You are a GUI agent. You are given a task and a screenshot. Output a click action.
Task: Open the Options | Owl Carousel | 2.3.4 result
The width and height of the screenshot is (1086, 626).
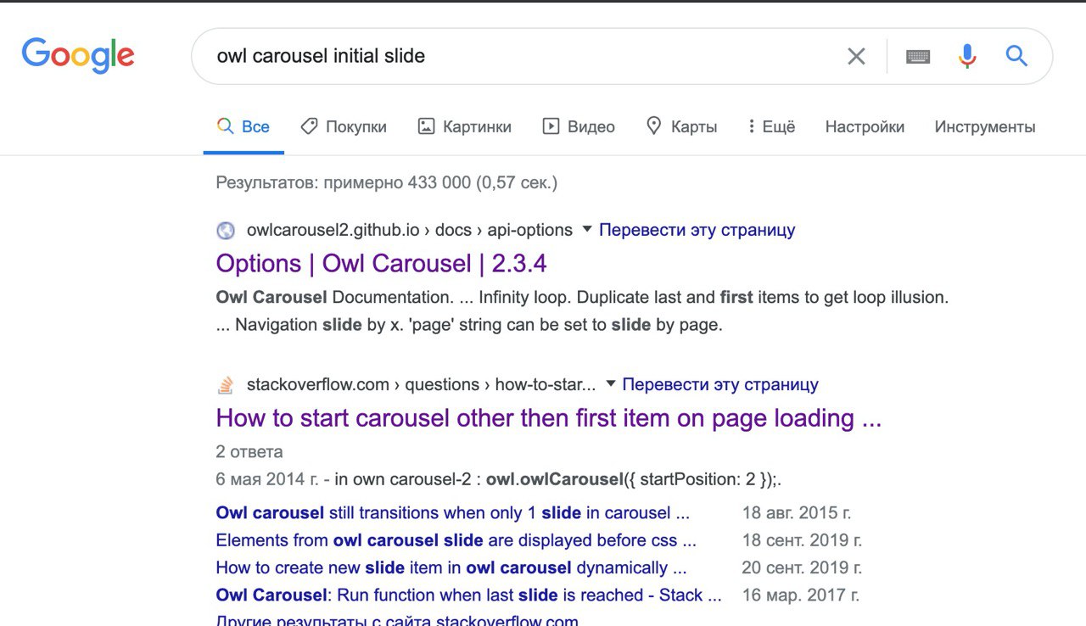pyautogui.click(x=381, y=263)
